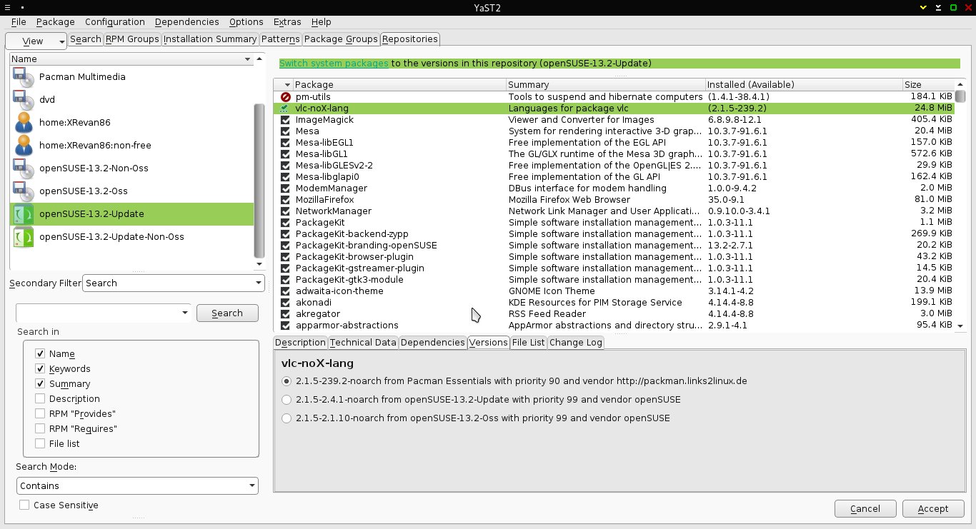Viewport: 976px width, 529px height.
Task: Sort by the Size column header
Action: tap(929, 85)
